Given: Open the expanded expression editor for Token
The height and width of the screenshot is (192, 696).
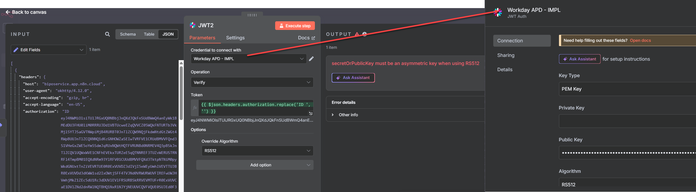Looking at the screenshot, I should coord(311,114).
